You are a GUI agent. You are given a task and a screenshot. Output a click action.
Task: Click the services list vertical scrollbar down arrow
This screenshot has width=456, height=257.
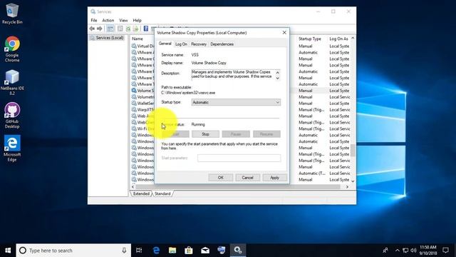353,181
